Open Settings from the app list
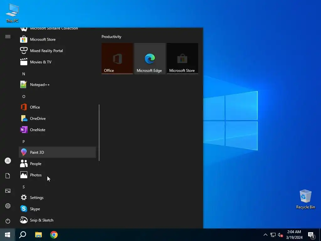This screenshot has width=321, height=241. [57, 198]
